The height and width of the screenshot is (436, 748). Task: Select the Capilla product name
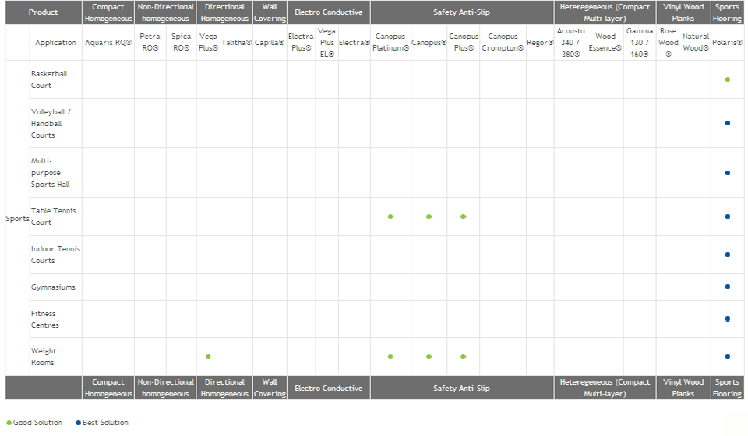click(x=270, y=42)
